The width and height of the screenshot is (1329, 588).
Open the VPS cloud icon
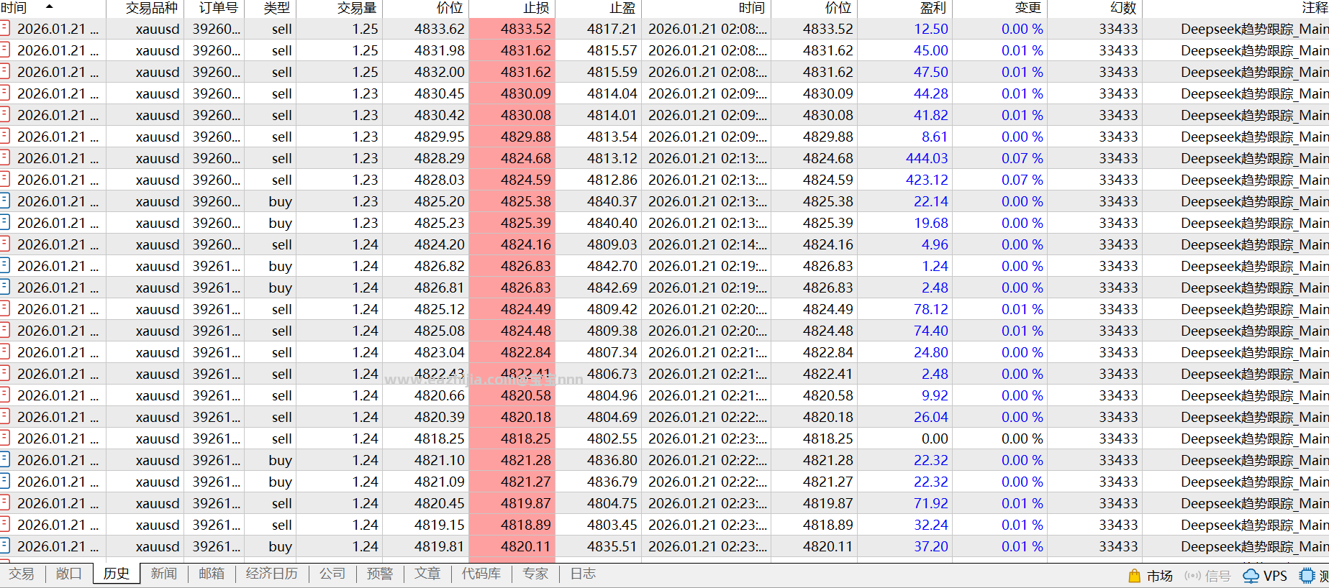coord(1251,576)
